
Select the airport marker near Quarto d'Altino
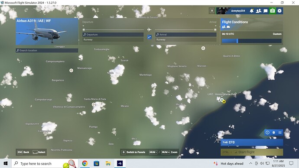pyautogui.click(x=203, y=48)
